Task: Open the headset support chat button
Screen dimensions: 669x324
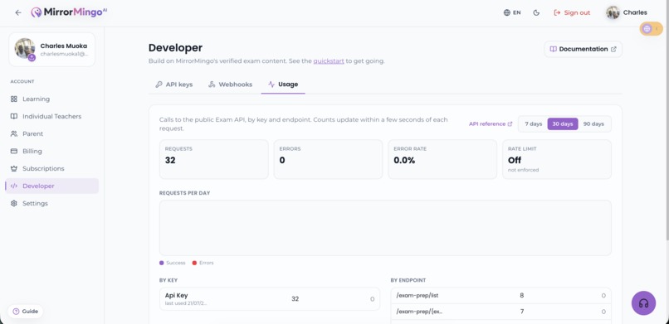Action: (x=643, y=303)
